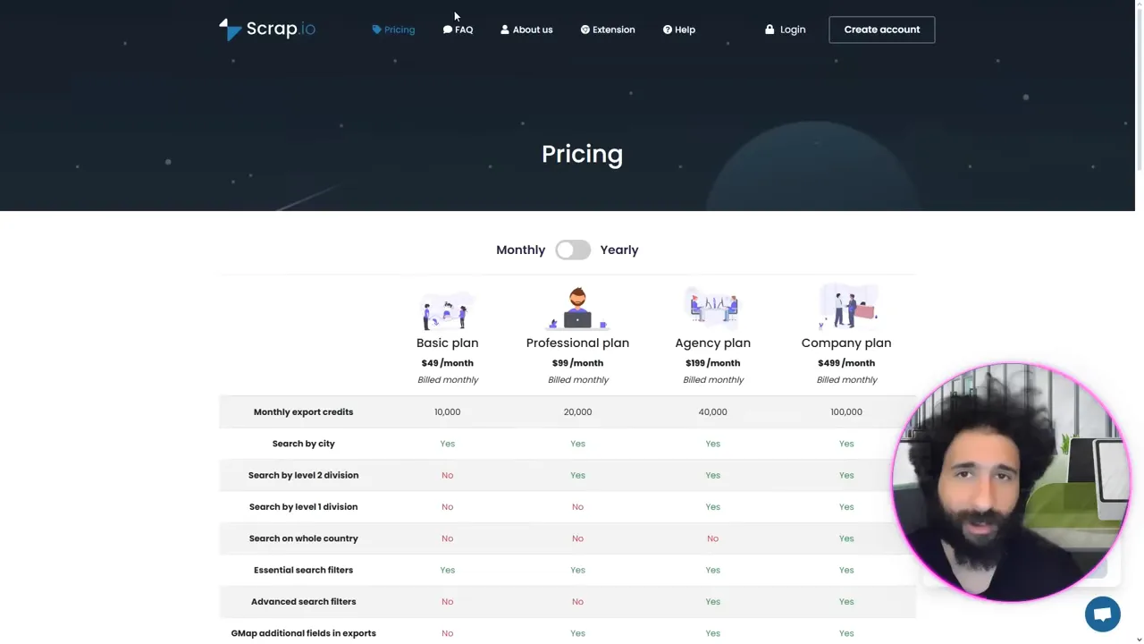
Task: Click the Monthly export credits row label
Action: 303,412
